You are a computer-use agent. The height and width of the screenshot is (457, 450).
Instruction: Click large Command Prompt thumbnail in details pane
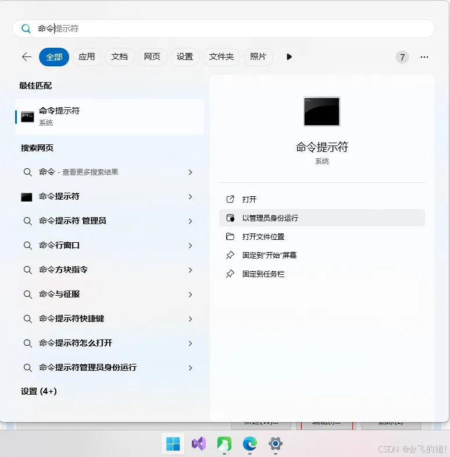(322, 111)
